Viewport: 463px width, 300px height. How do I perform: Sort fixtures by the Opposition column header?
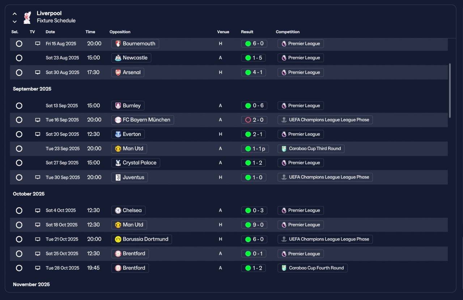coord(120,32)
